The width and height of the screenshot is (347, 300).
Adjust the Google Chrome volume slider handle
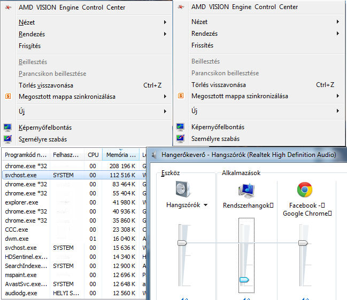coord(303,243)
